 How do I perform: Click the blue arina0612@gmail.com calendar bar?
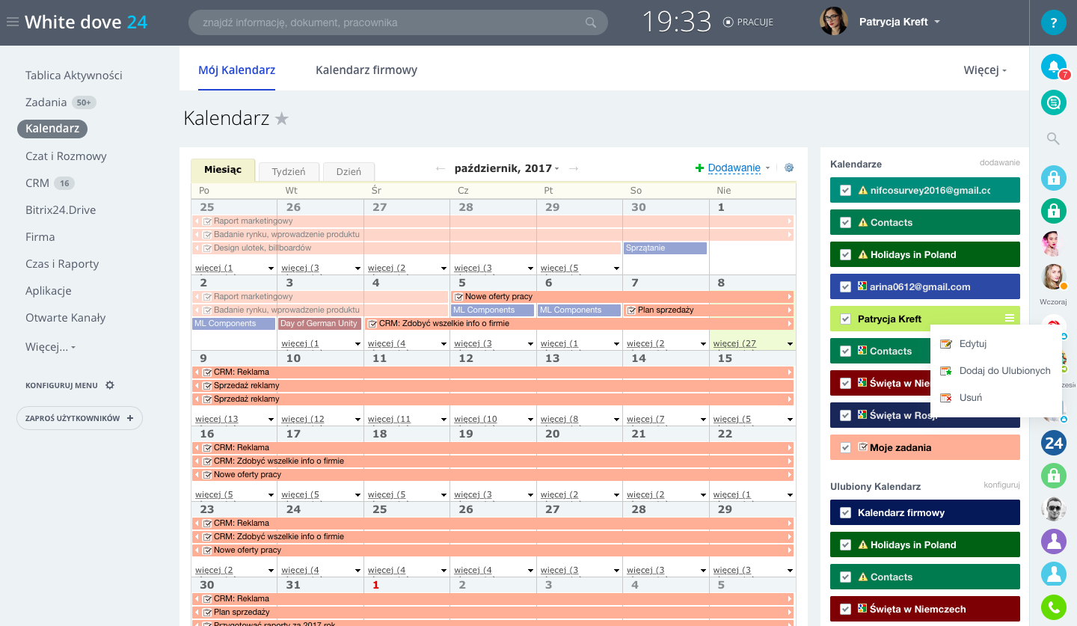coord(924,287)
